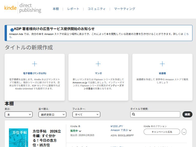Open the レポート menu tab
This screenshot has height=147, width=196.
[73, 9]
